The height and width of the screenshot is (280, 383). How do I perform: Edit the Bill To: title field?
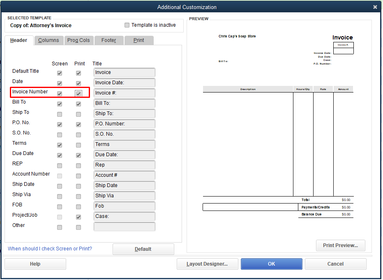[x=125, y=103]
